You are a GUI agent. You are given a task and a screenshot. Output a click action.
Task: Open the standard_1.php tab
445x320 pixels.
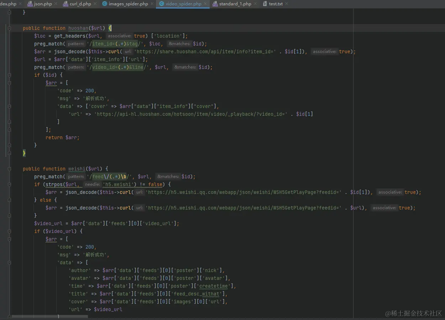pos(235,4)
